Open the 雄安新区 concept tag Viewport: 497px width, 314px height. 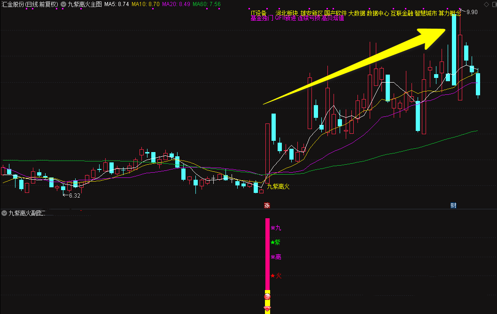[x=311, y=14]
